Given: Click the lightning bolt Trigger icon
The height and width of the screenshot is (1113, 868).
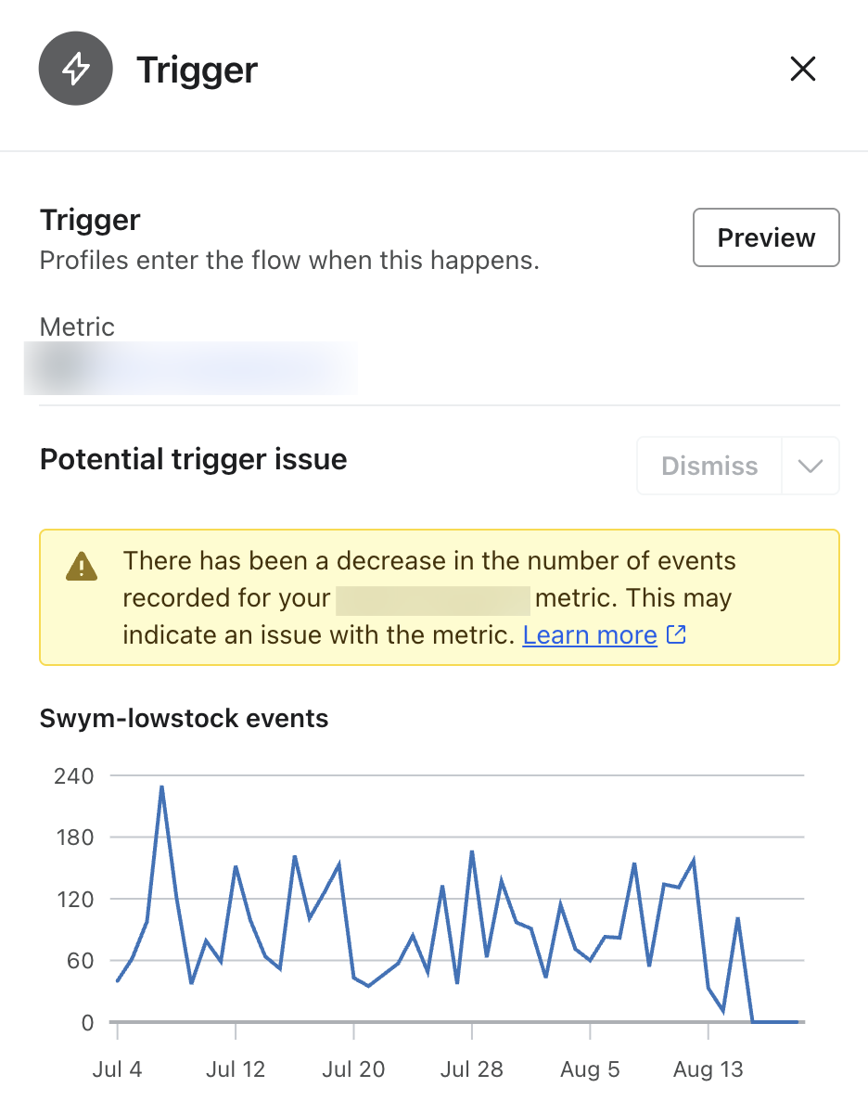Looking at the screenshot, I should click(75, 70).
